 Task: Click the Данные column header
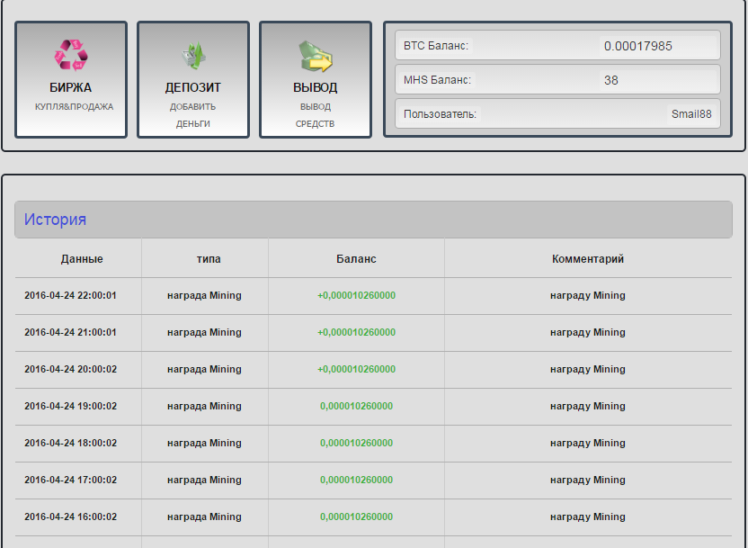point(82,259)
